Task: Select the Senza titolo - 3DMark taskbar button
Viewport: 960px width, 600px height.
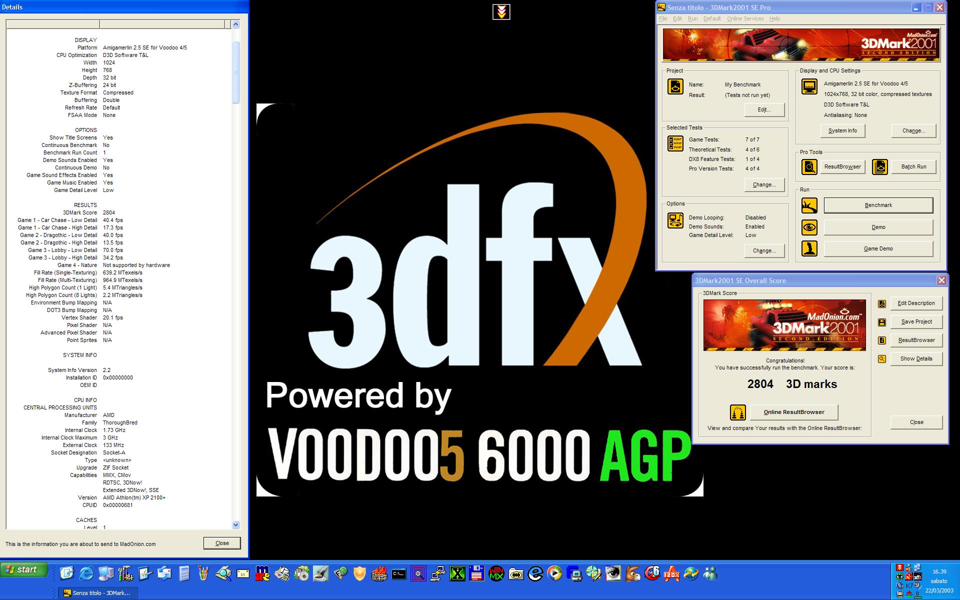Action: (98, 593)
